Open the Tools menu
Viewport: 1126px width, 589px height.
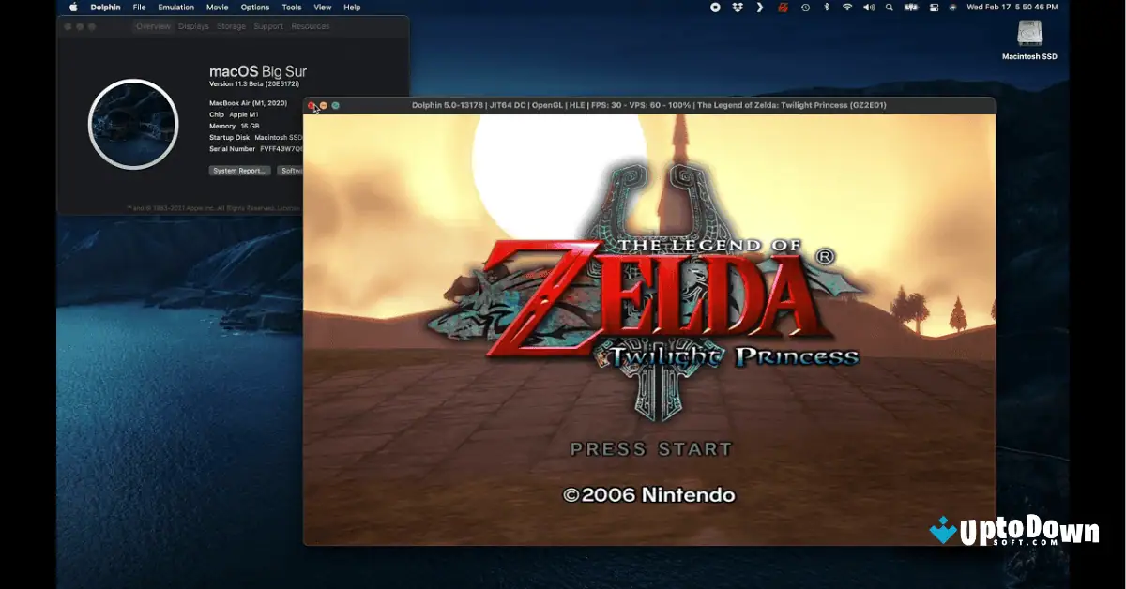291,7
